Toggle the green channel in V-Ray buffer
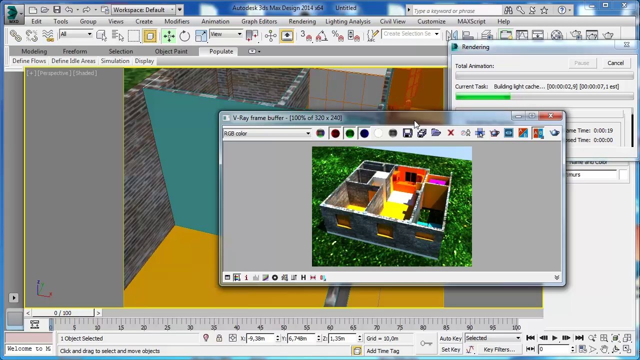 [349, 133]
